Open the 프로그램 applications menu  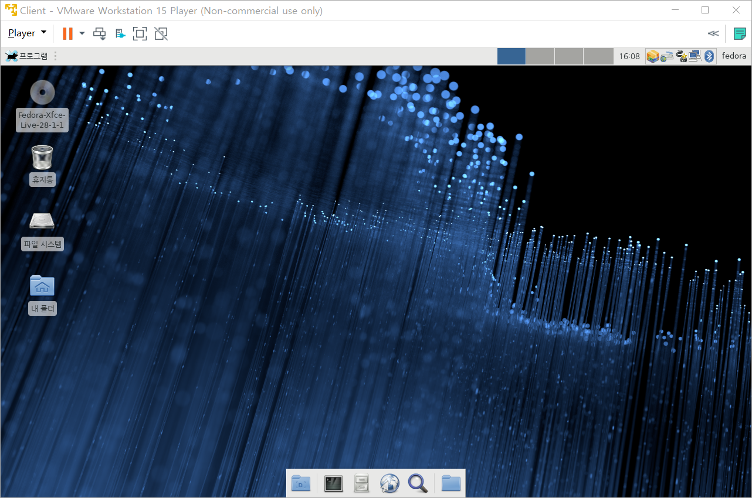(x=27, y=56)
